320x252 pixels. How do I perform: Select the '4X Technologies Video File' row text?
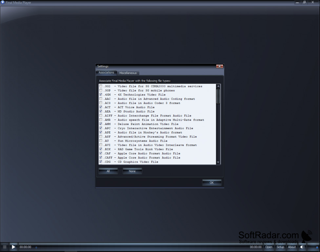click(142, 95)
